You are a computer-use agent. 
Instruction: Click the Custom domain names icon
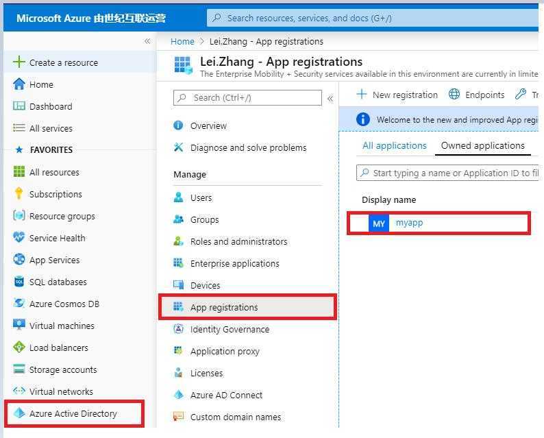tap(178, 417)
